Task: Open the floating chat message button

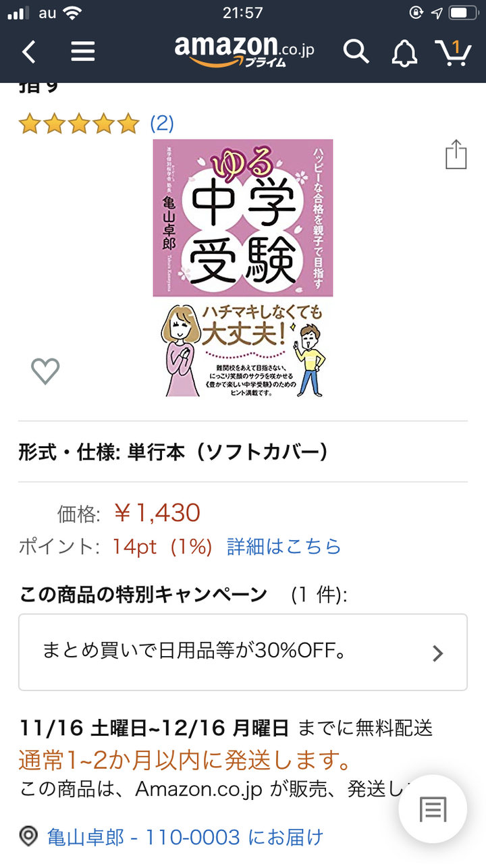Action: tap(433, 809)
